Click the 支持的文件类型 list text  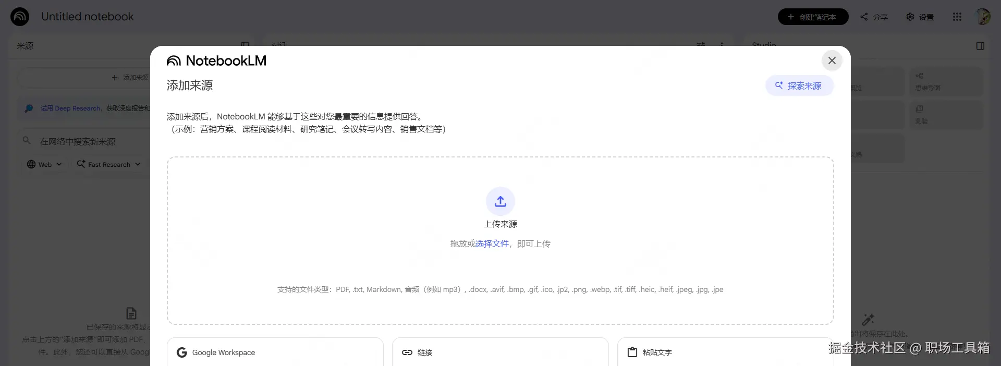click(x=500, y=289)
